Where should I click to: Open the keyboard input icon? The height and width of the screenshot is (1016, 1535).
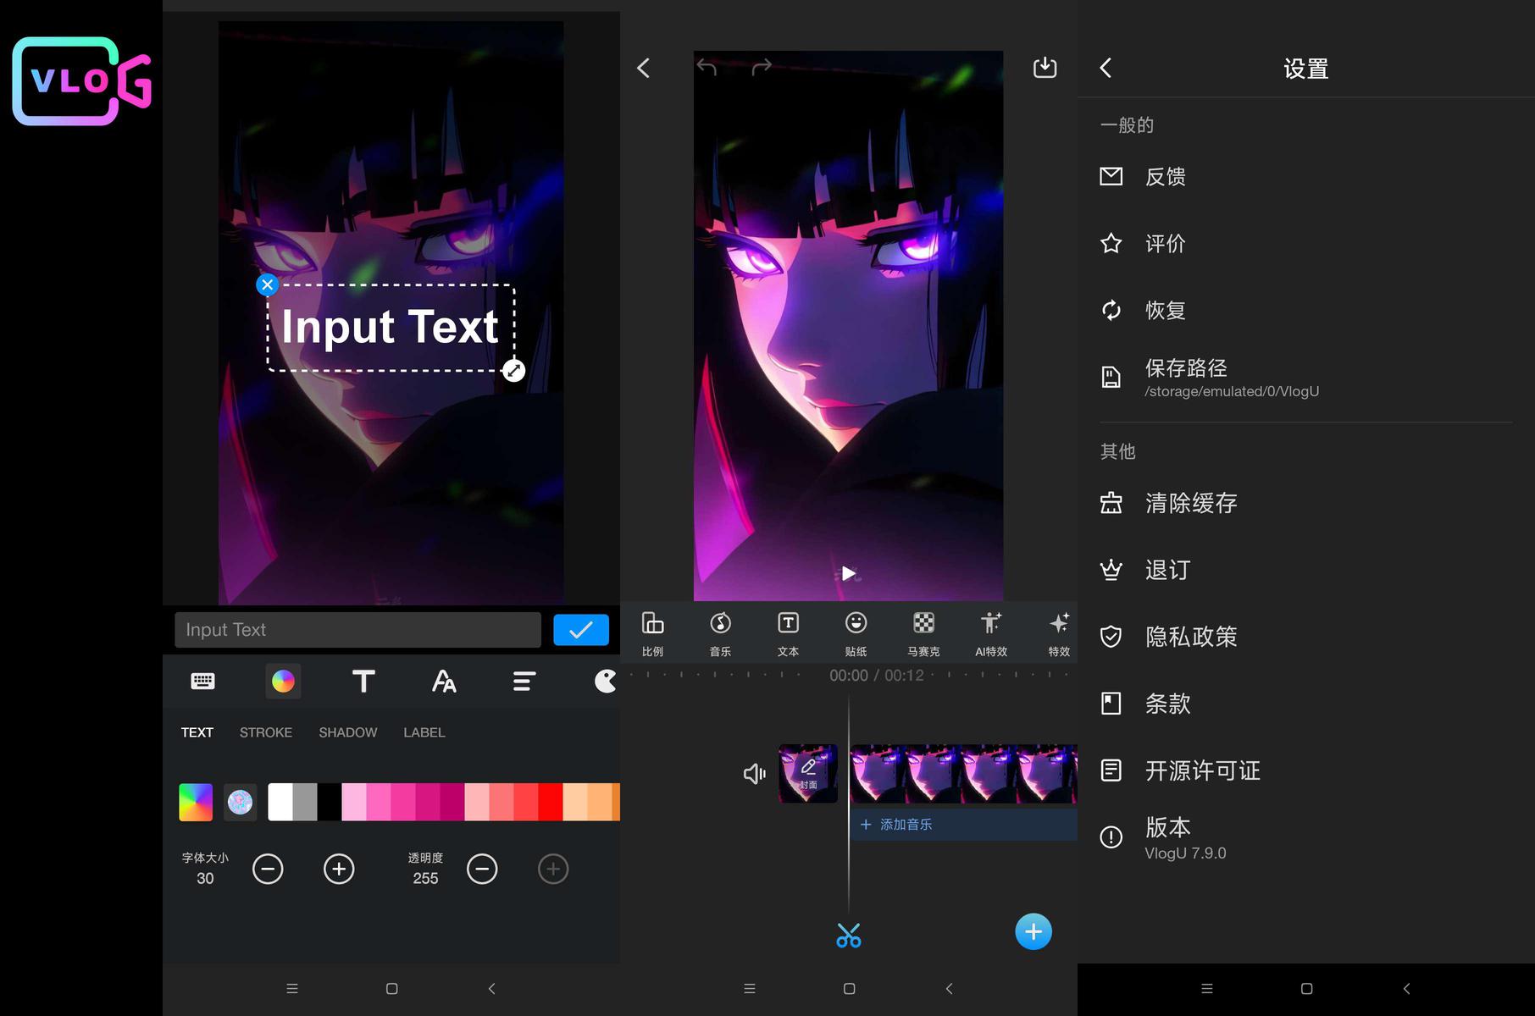pyautogui.click(x=203, y=681)
